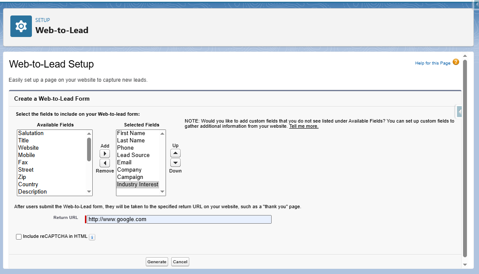Open the orange help question mark icon
479x274 pixels.
click(x=456, y=62)
